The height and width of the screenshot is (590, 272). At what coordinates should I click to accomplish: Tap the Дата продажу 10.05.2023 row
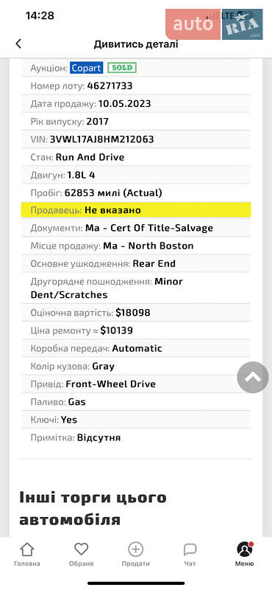coord(136,103)
